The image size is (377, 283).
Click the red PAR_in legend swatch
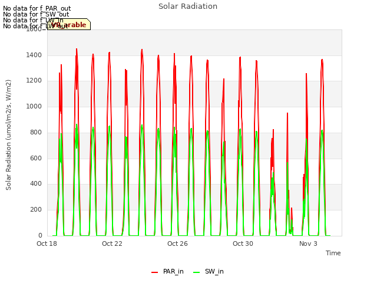(154, 272)
